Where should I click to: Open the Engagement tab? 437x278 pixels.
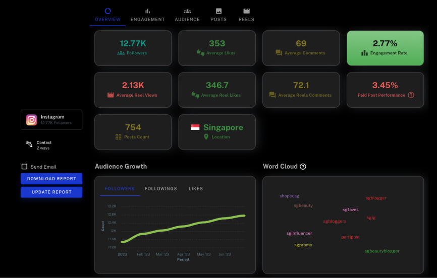[x=147, y=15]
